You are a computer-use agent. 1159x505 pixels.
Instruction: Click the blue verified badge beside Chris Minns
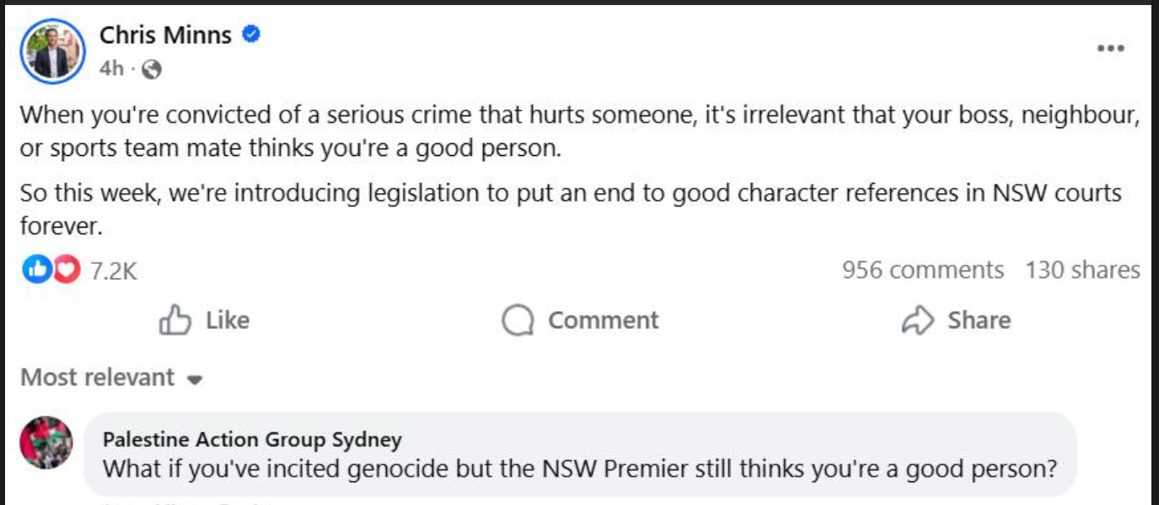click(x=251, y=35)
